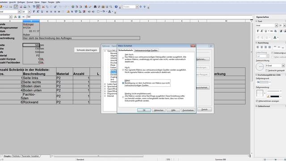Click the Bold F icon in the formatting toolbar
The width and height of the screenshot is (286, 161).
pos(34,12)
